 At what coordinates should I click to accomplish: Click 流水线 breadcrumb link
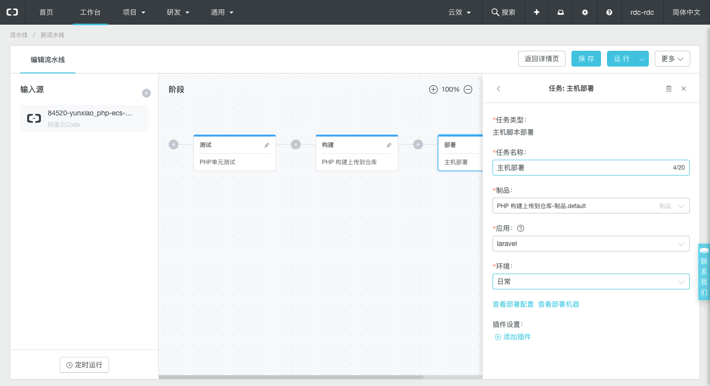click(19, 35)
